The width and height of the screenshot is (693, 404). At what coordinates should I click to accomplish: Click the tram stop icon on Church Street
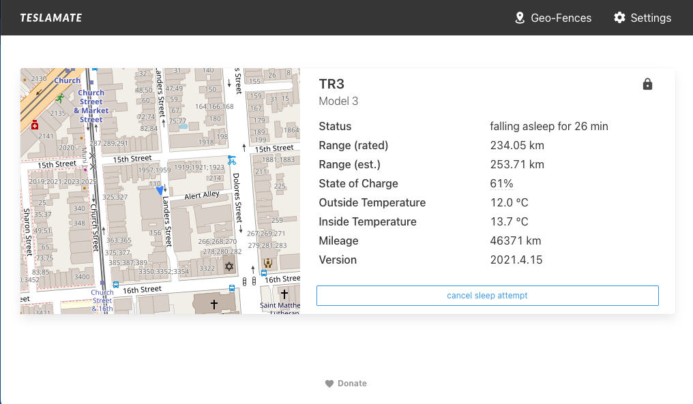[x=101, y=282]
